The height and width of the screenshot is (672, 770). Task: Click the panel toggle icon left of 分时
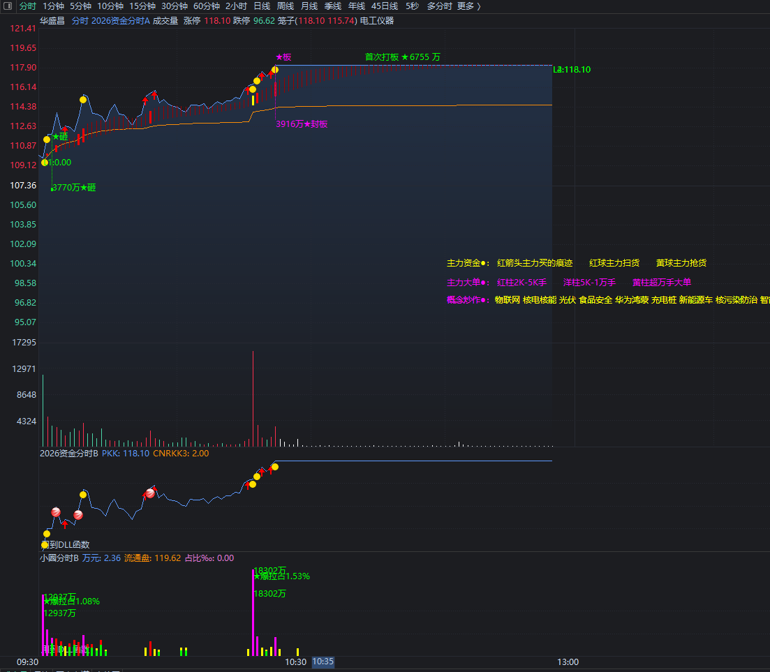(x=8, y=6)
